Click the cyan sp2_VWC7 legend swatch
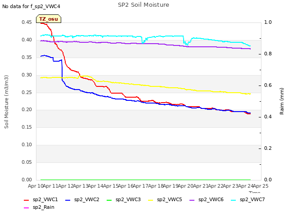The width and height of the screenshot is (288, 216). [233, 200]
